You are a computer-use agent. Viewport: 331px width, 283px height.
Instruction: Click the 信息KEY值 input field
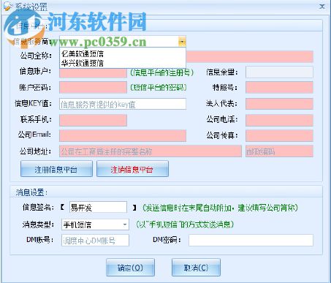(123, 104)
